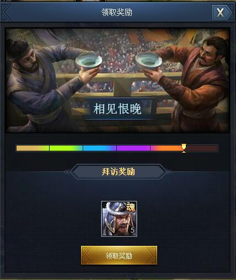Image resolution: width=236 pixels, height=280 pixels.
Task: Click the green segment of progress bar
Action: click(x=66, y=148)
